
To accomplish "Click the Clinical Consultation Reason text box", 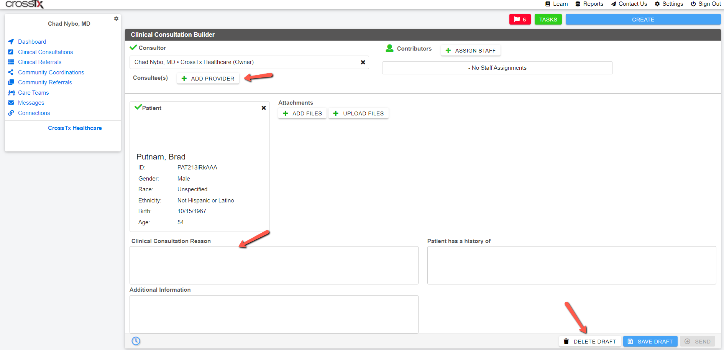I will coord(274,265).
